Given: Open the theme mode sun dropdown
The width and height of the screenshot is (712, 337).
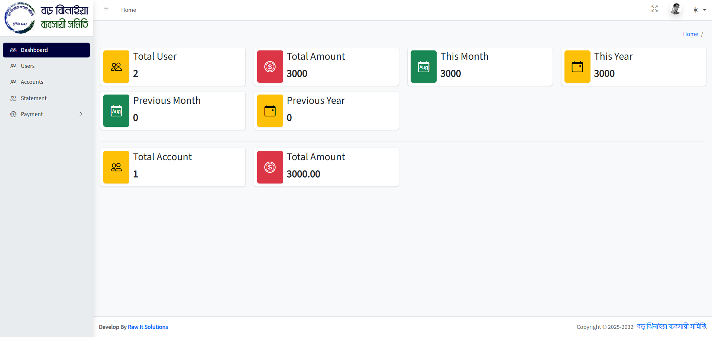Looking at the screenshot, I should (699, 10).
